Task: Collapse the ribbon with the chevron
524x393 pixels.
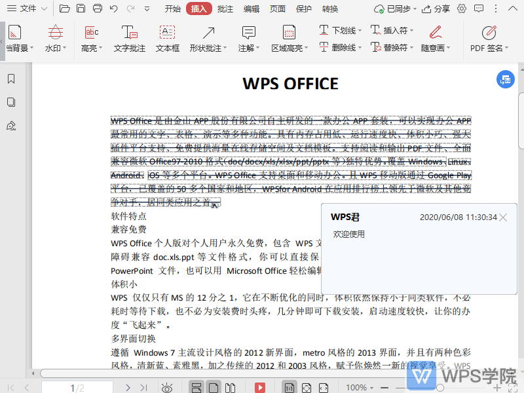Action: [512, 9]
